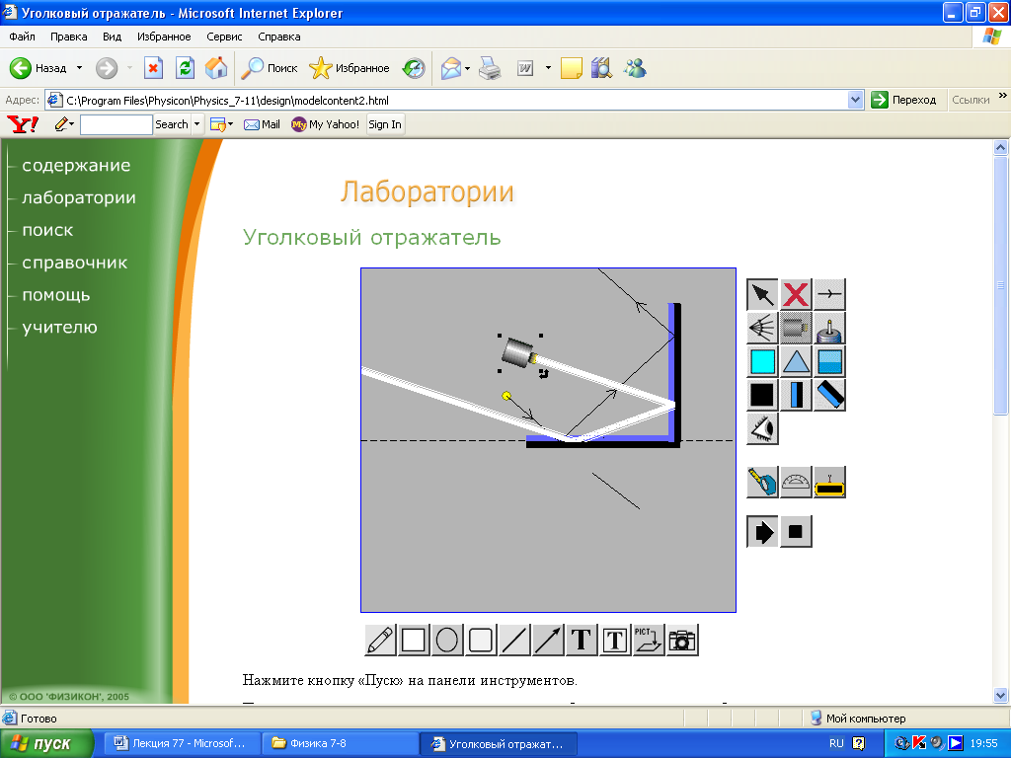This screenshot has height=758, width=1011.
Task: Click the Yahoo Search button
Action: click(x=172, y=124)
